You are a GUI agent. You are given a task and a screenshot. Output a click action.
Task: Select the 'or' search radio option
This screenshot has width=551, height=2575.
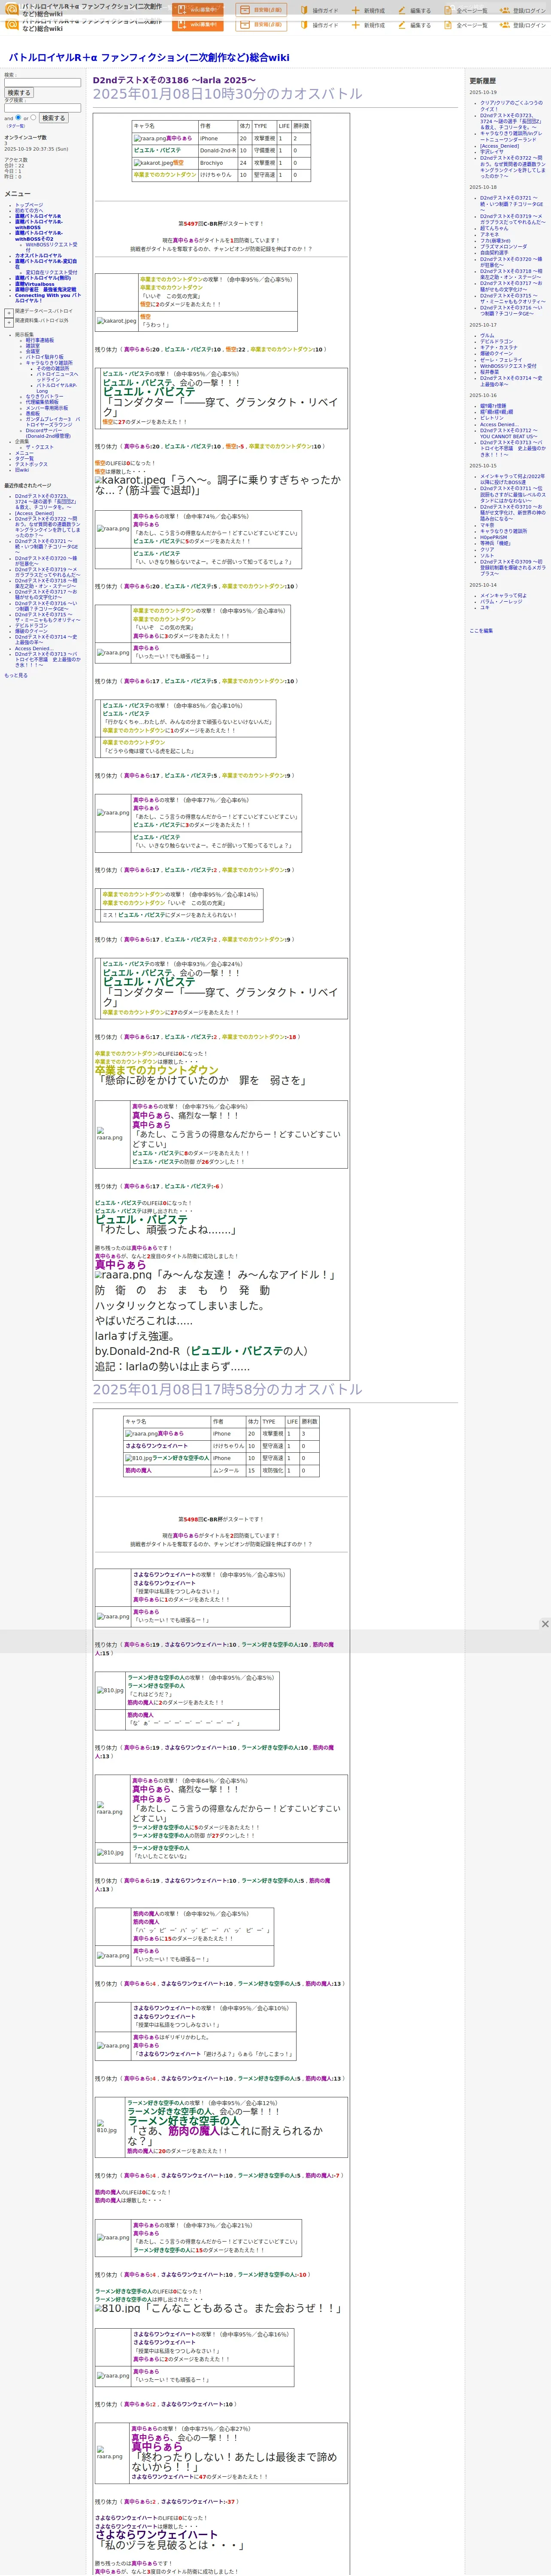click(33, 117)
